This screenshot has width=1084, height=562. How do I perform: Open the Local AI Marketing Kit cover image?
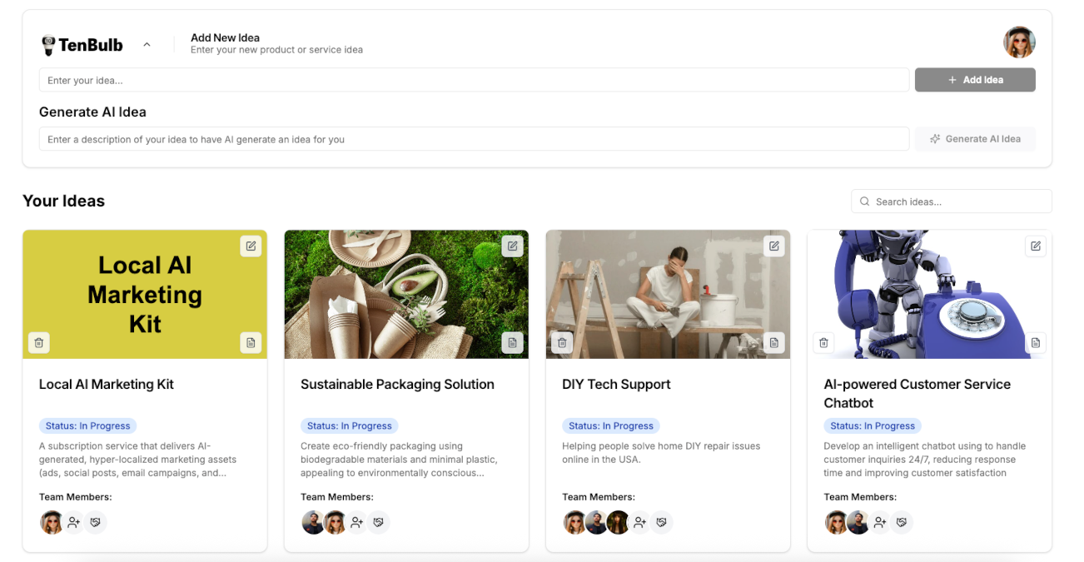click(x=145, y=295)
